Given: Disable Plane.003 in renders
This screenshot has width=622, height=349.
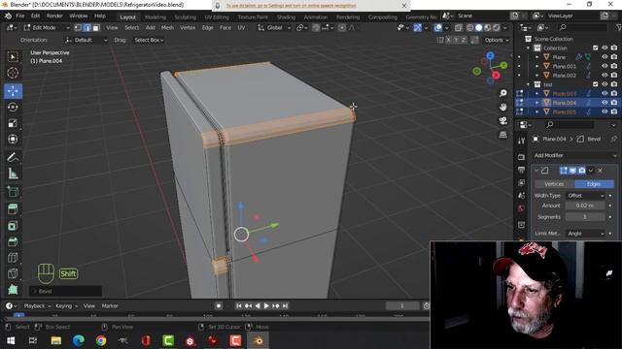Looking at the screenshot, I should [614, 93].
